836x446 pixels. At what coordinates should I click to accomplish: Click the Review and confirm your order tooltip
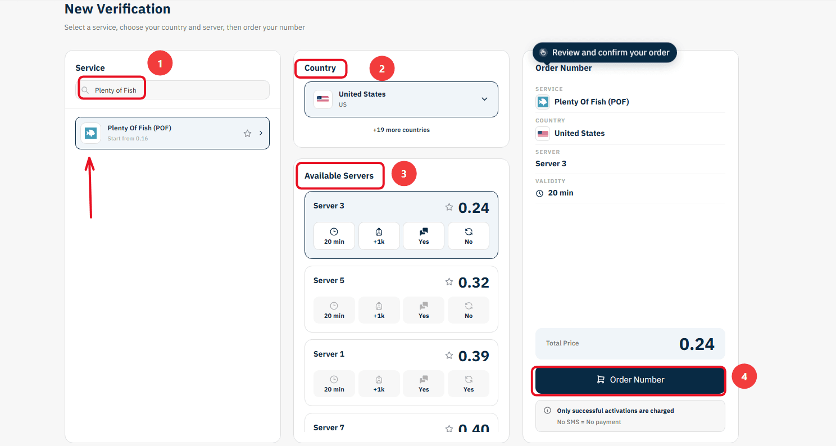(605, 52)
